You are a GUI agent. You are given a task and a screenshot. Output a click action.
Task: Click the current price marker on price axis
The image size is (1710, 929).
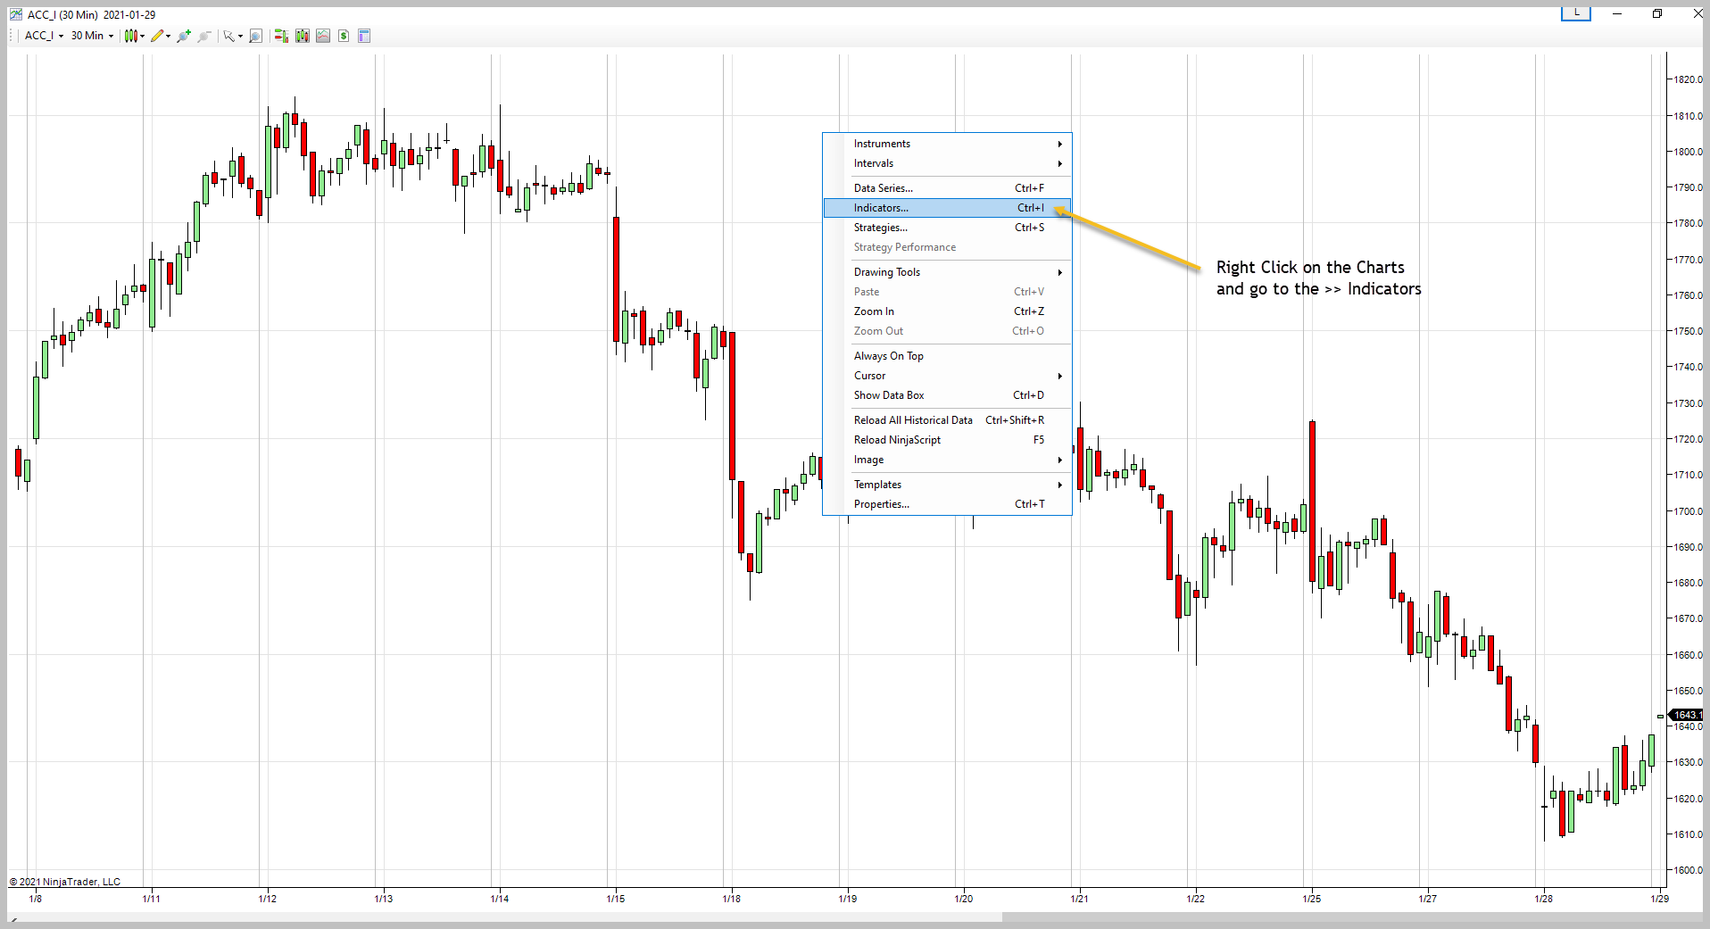click(1687, 715)
